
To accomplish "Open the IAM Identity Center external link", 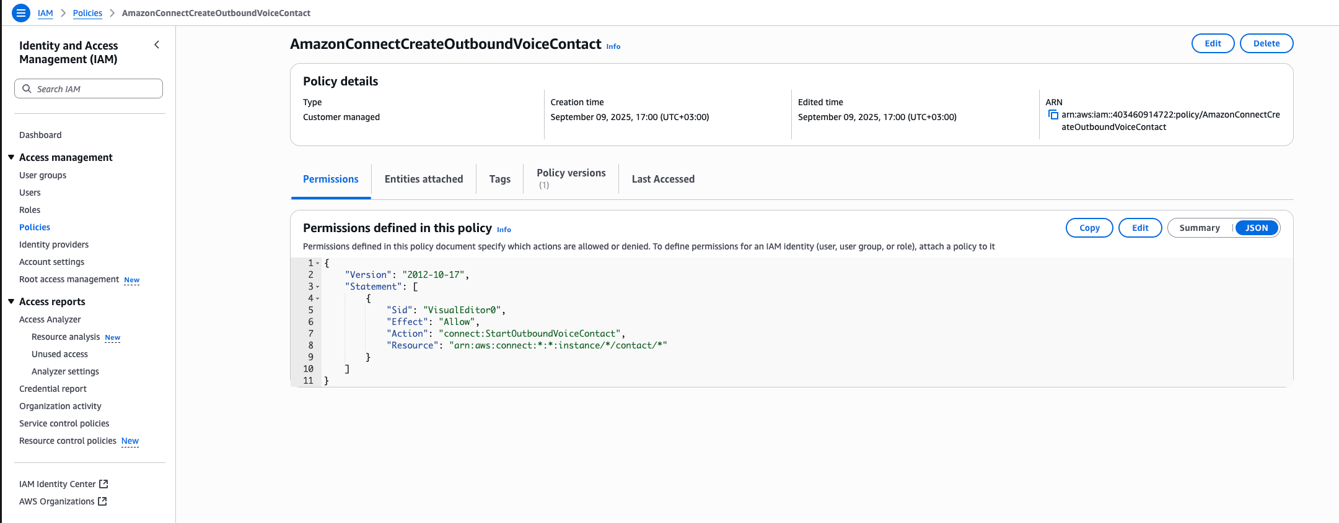I will tap(64, 484).
